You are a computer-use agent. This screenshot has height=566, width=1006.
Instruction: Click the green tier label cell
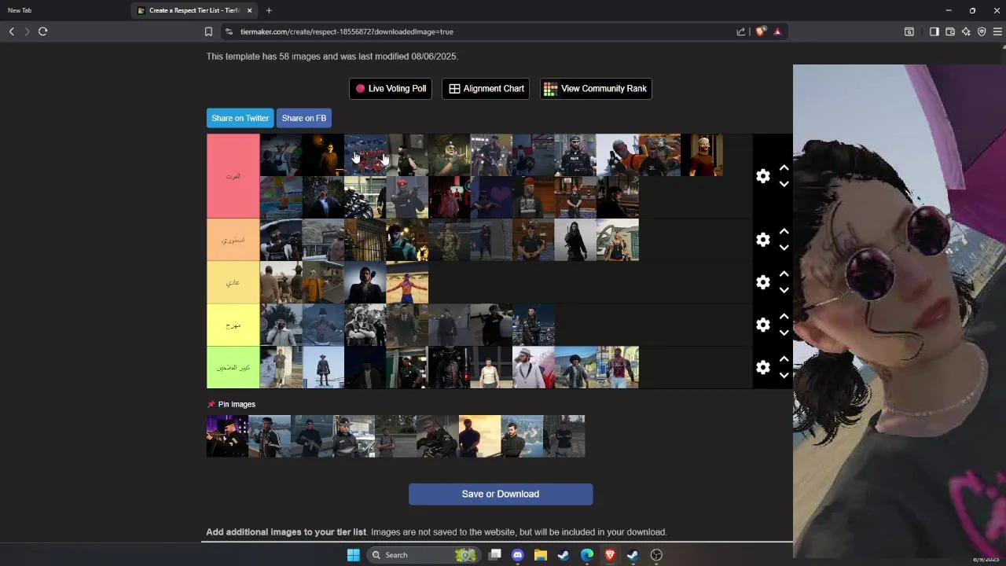(x=233, y=367)
